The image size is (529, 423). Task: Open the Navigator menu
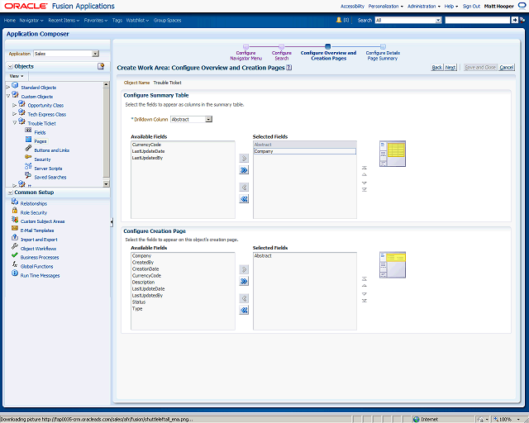pyautogui.click(x=31, y=20)
